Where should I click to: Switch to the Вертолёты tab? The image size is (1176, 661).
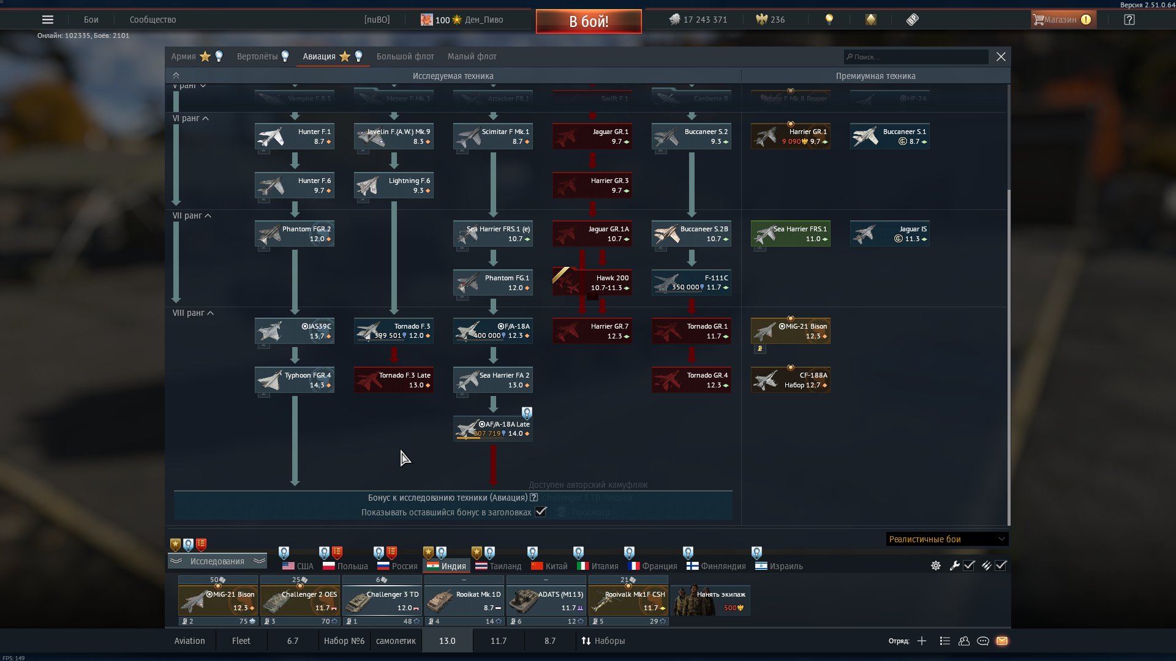tap(257, 56)
